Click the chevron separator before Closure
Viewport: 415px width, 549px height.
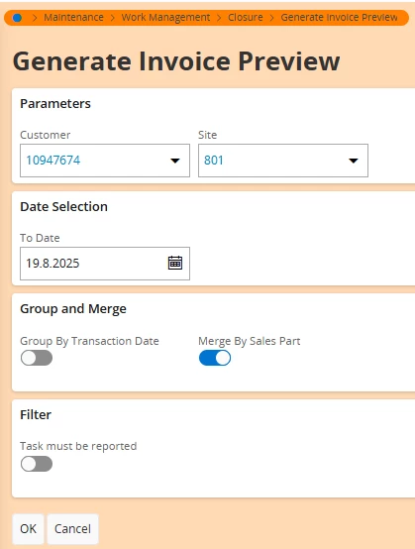click(x=219, y=18)
